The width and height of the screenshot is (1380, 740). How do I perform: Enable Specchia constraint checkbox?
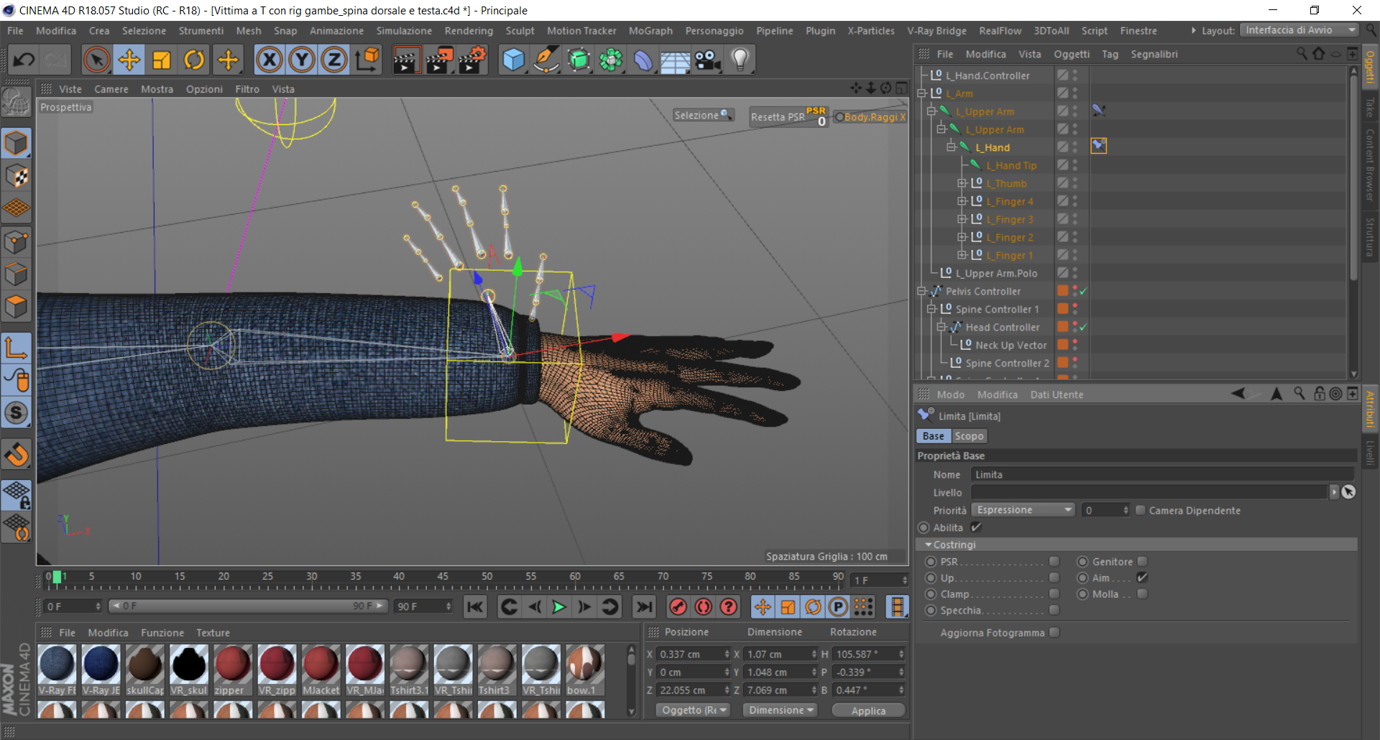coord(1054,610)
